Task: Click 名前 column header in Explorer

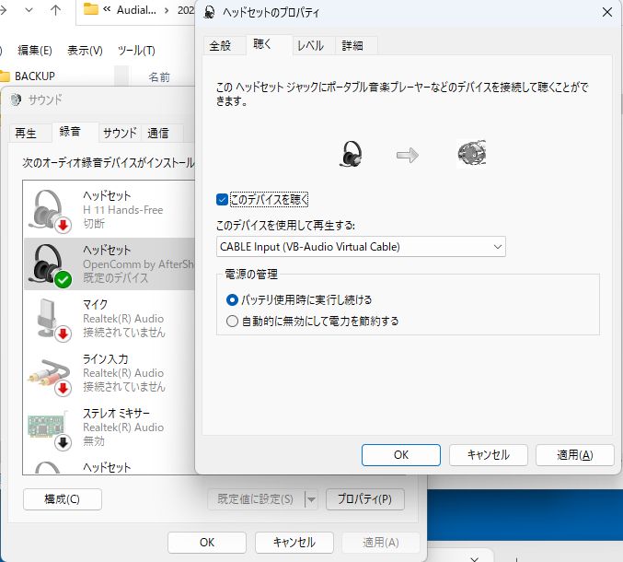Action: tap(159, 77)
